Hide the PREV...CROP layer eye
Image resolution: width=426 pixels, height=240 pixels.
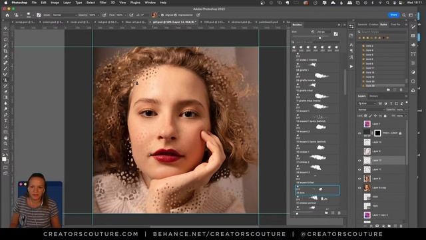(359, 133)
